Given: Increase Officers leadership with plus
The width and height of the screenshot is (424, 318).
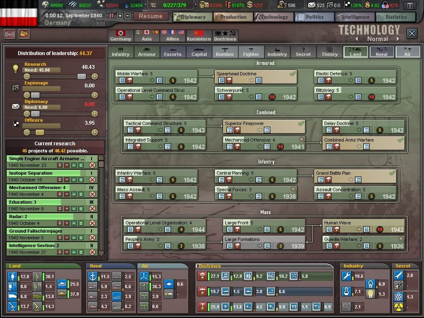Looking at the screenshot, I should tap(95, 132).
